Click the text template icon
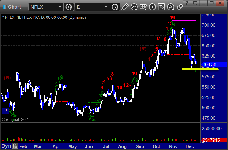Image resolution: width=228 pixels, height=150 pixels. click(161, 7)
